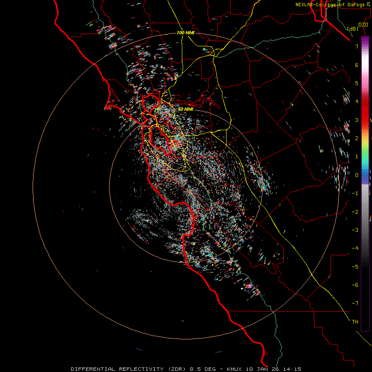Click the "6" value on the color scale

click(x=357, y=65)
